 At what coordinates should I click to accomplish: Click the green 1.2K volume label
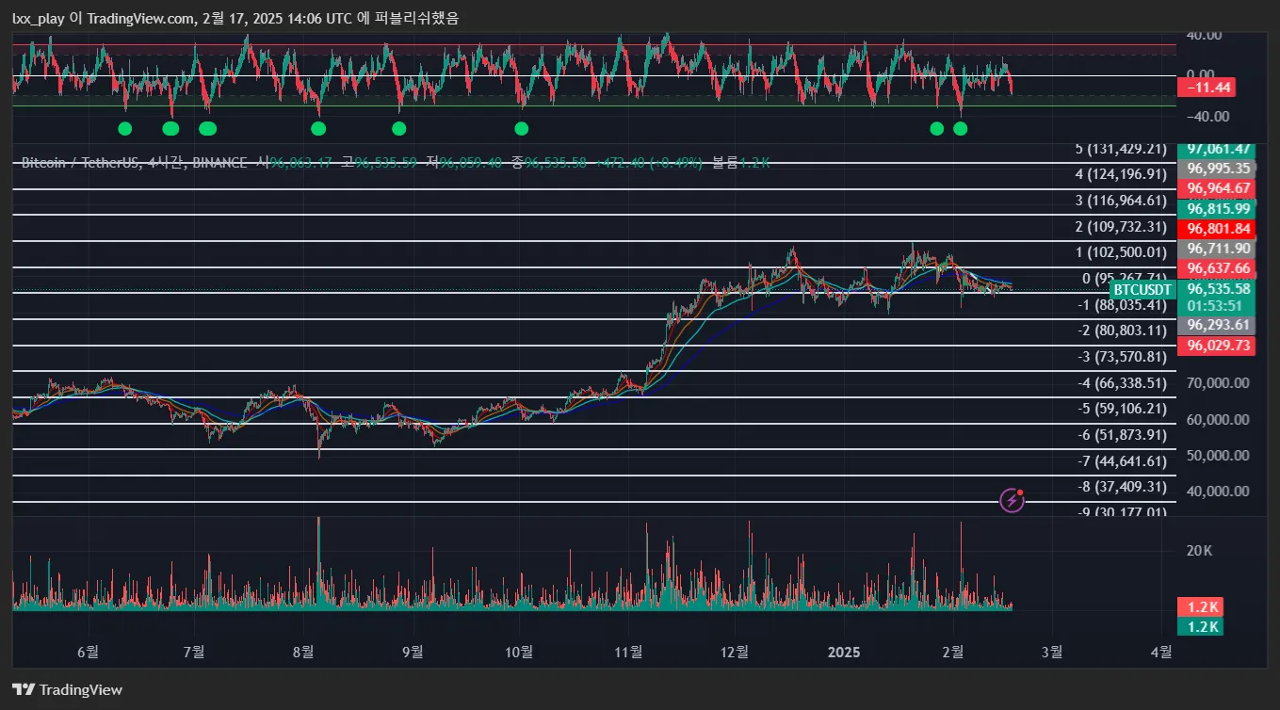[x=1201, y=627]
